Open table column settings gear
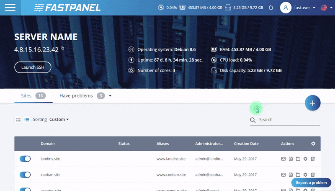This screenshot has height=191, width=335. coord(313,144)
